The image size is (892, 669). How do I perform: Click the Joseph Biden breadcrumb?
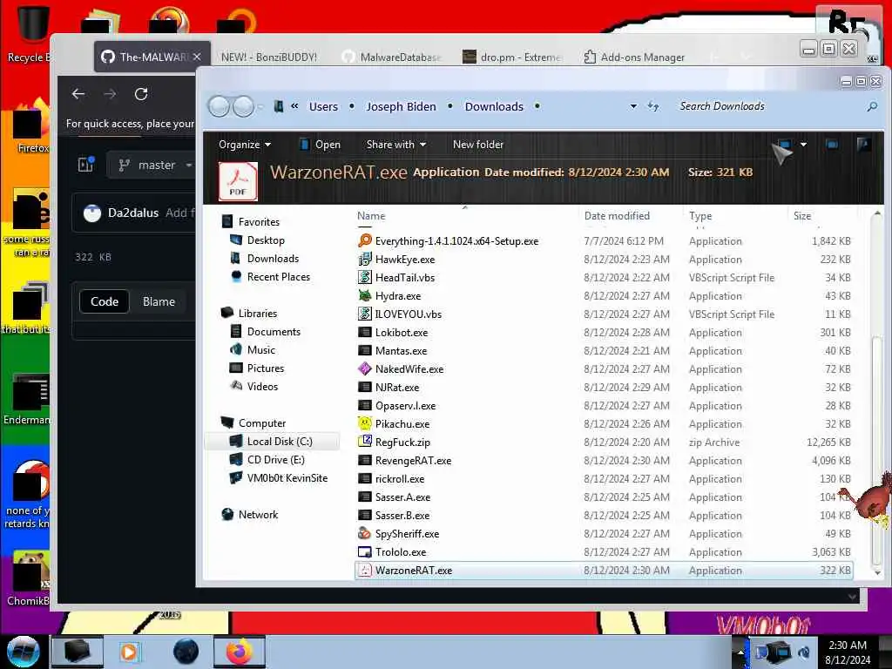(x=401, y=106)
